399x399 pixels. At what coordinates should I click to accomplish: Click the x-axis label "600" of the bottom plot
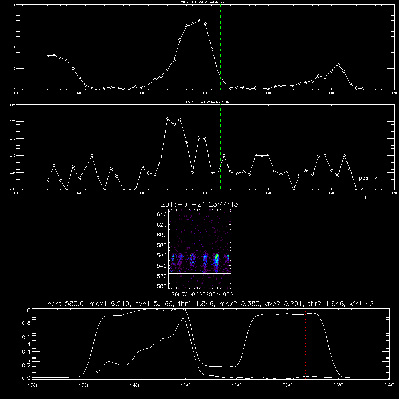tap(287, 385)
